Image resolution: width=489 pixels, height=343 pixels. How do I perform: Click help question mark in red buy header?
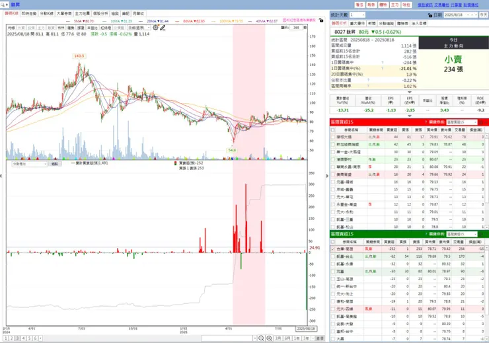click(x=426, y=122)
